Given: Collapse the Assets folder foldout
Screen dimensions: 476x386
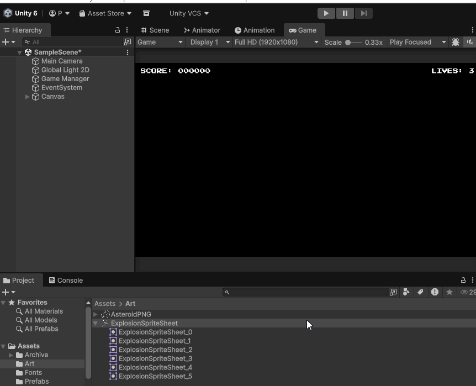Looking at the screenshot, I should [x=3, y=347].
